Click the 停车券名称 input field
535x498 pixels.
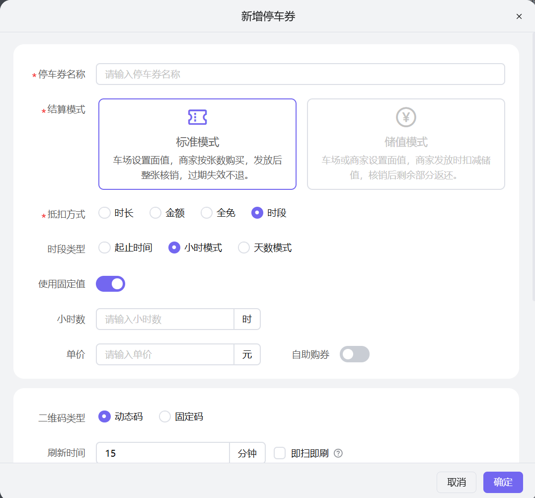[x=300, y=74]
